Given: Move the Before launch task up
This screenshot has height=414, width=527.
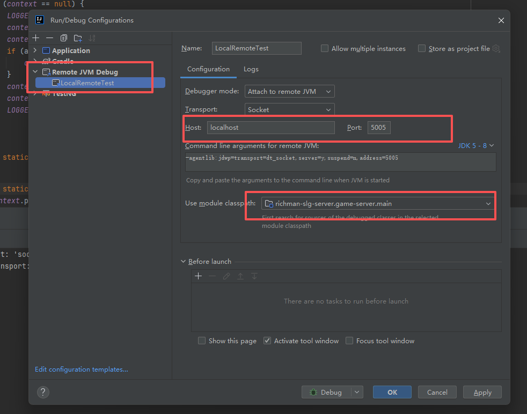Looking at the screenshot, I should [x=240, y=276].
